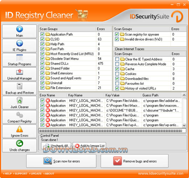
Task: Sort by Error Name column header
Action: pos(53,95)
